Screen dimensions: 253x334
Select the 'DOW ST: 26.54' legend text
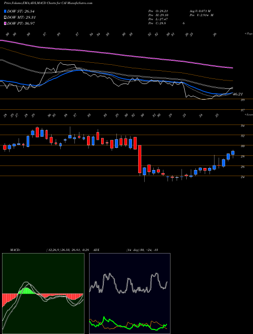[x=21, y=11]
